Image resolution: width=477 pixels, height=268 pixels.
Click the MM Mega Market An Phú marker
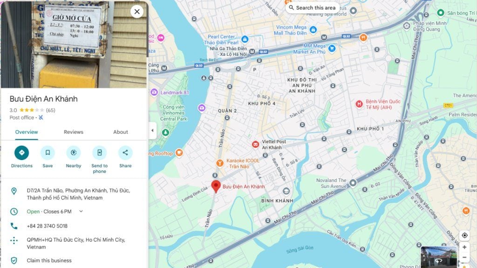(x=332, y=48)
